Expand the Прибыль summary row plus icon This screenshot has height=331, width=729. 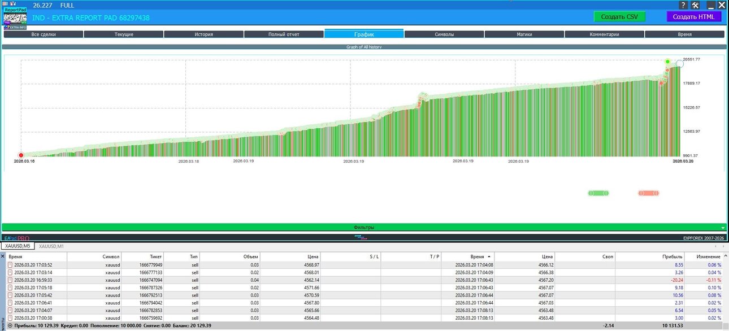click(x=10, y=326)
